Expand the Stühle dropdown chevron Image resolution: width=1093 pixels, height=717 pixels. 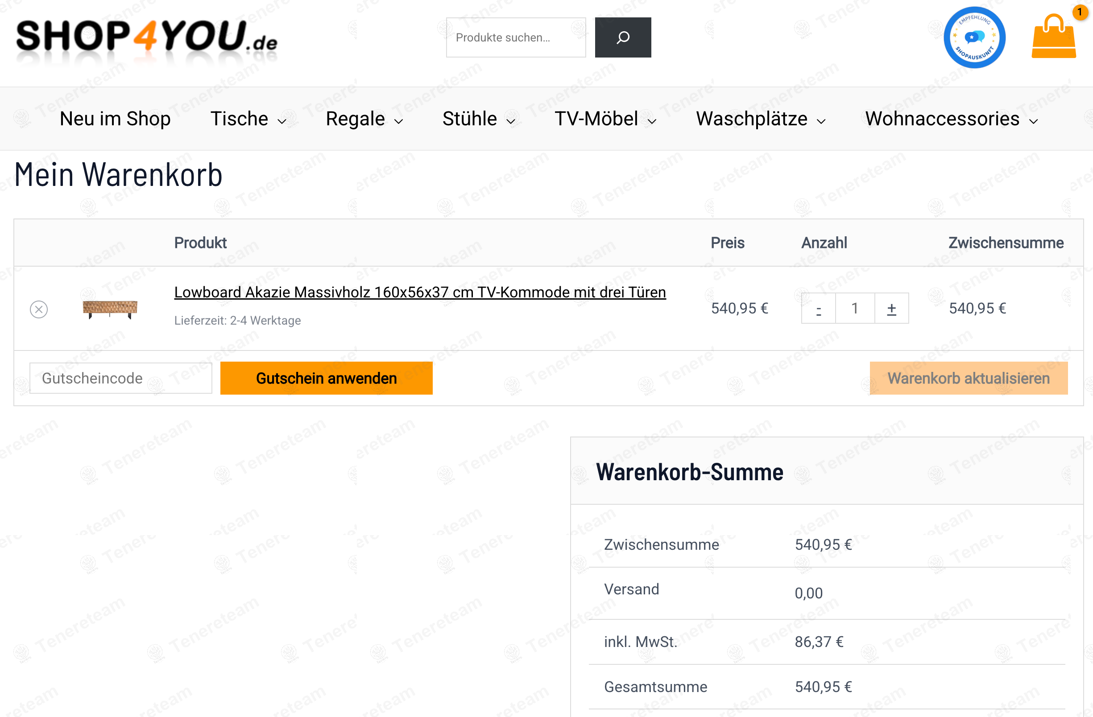tap(511, 121)
